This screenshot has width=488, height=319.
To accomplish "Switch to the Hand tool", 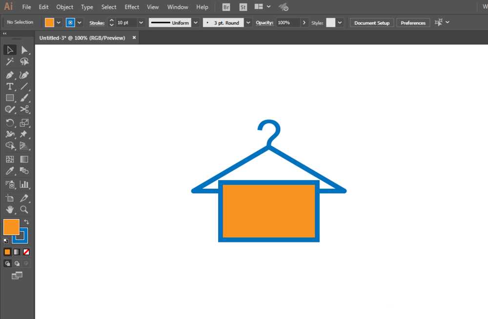I will (x=9, y=210).
